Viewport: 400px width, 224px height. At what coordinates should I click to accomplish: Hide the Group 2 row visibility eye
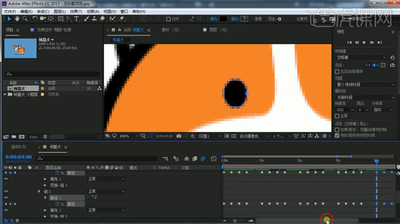click(6, 191)
